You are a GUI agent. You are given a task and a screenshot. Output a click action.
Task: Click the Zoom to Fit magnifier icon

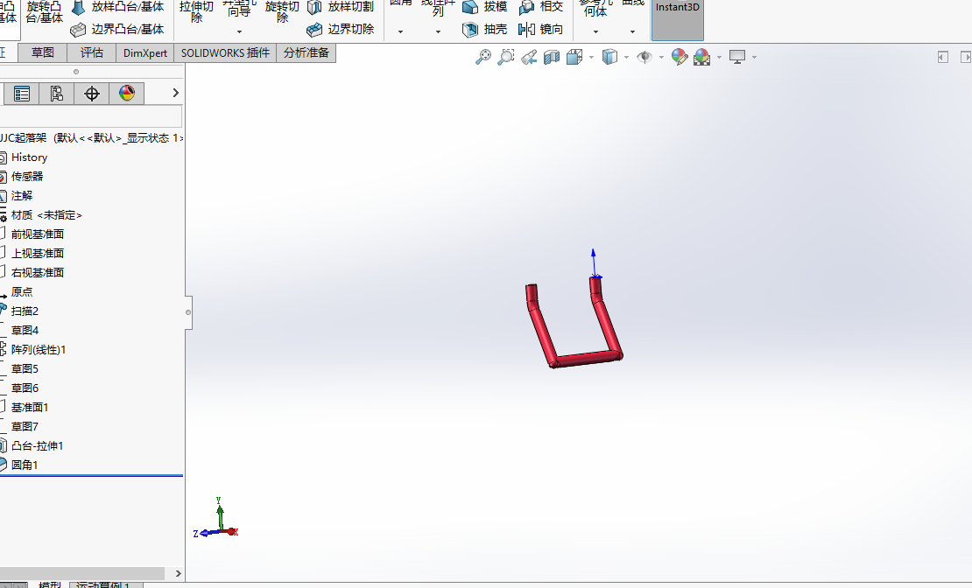482,57
